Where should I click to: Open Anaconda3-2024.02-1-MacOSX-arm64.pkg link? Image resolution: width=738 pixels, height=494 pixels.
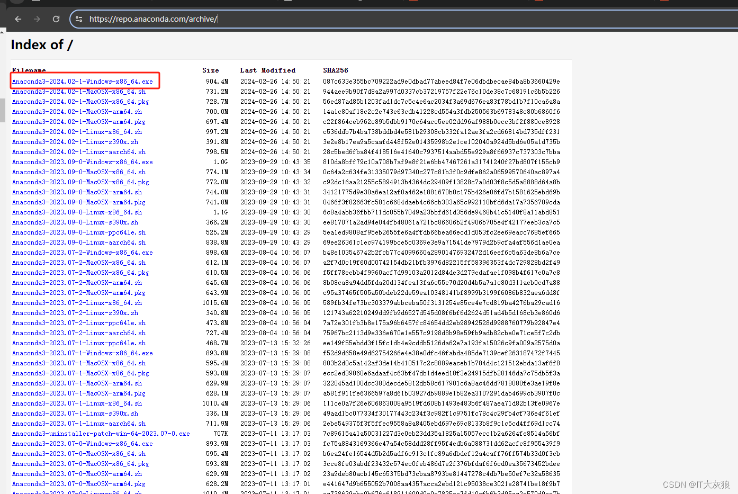[x=79, y=122]
